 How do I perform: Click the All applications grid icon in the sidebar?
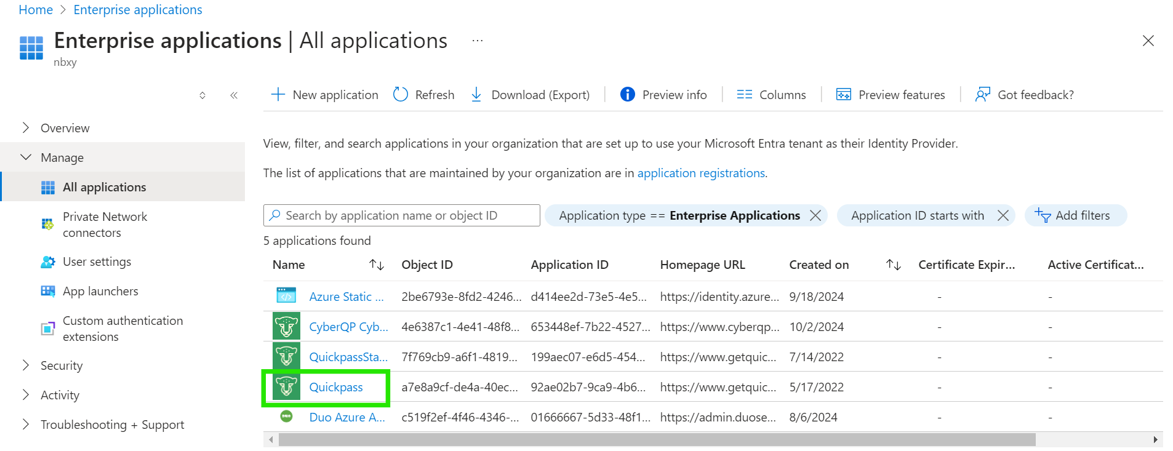(x=48, y=188)
